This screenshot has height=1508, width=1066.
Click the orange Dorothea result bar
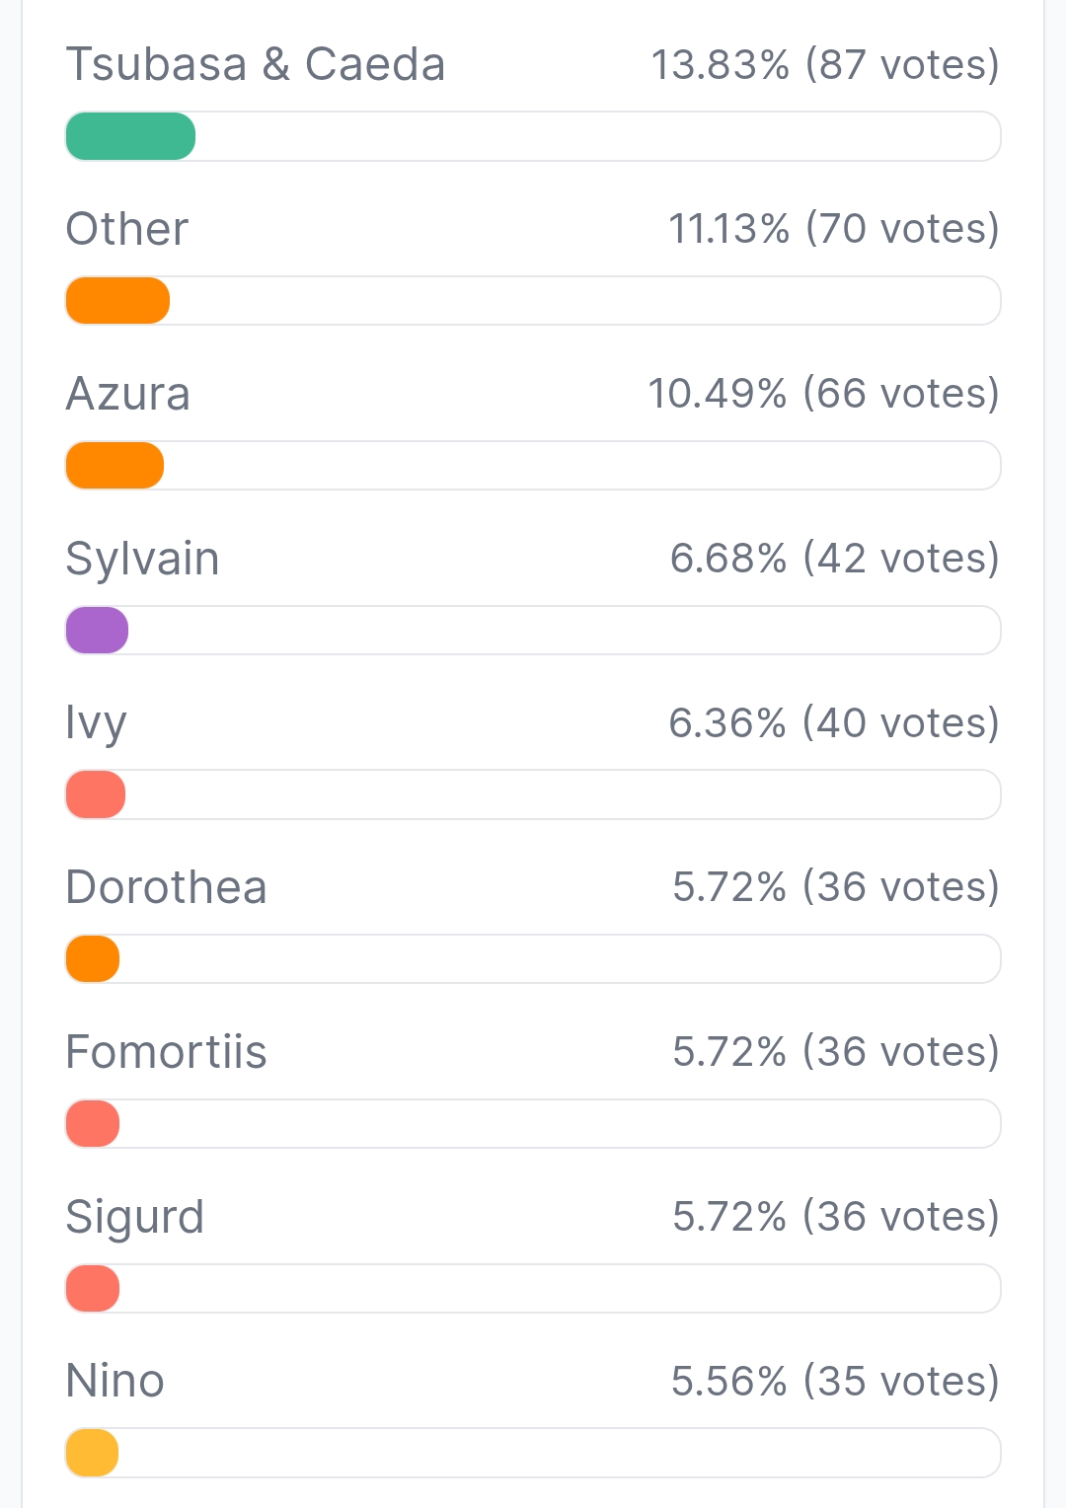[93, 959]
